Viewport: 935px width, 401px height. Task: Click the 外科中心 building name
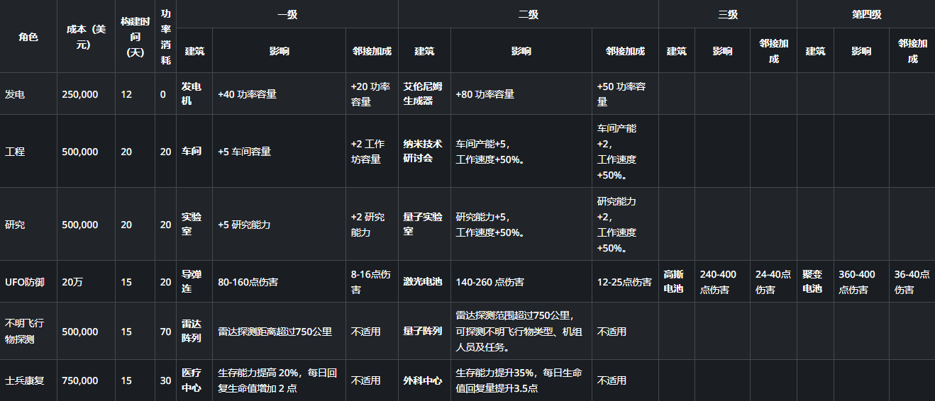point(422,380)
